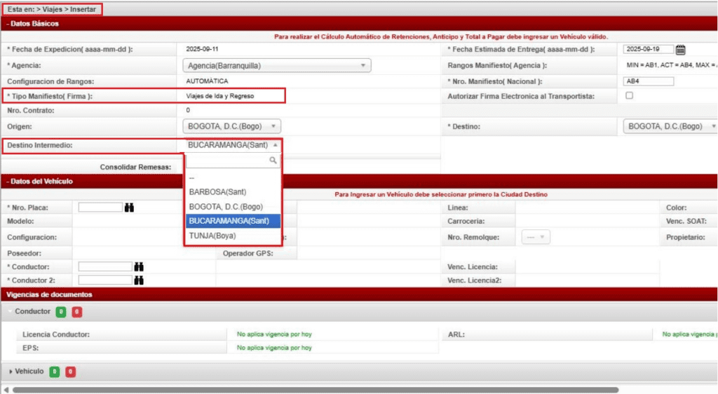This screenshot has height=394, width=718.
Task: Open the Agencia dropdown
Action: [276, 65]
